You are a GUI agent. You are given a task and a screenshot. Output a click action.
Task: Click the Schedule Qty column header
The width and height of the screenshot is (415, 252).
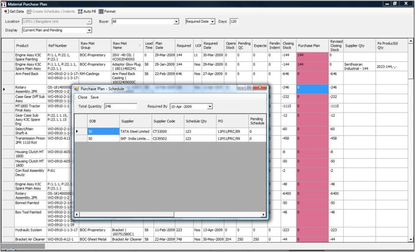point(200,121)
